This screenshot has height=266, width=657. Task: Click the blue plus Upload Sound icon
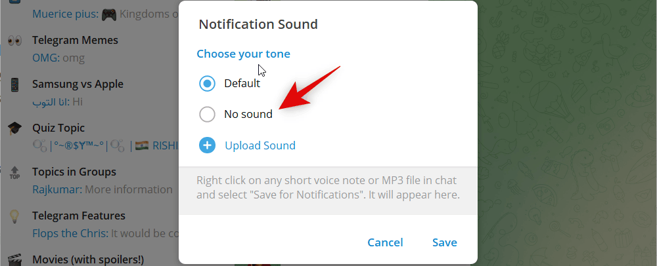(x=207, y=145)
